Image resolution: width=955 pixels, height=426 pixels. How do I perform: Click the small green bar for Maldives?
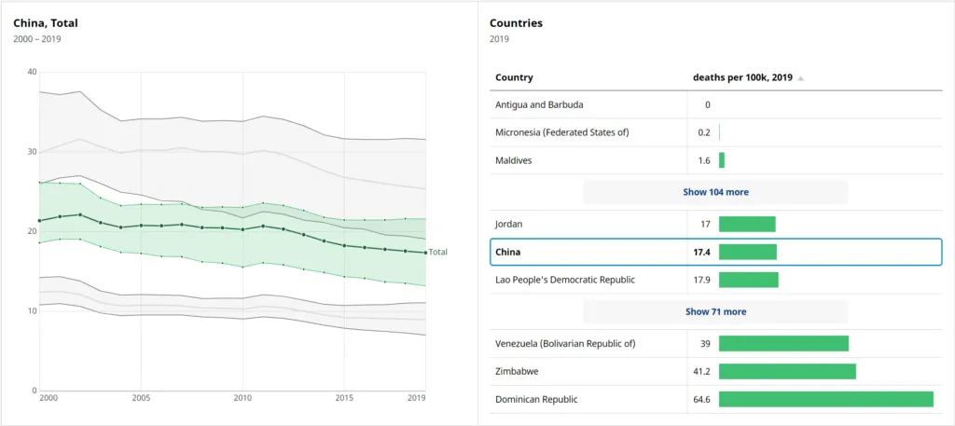pos(722,160)
